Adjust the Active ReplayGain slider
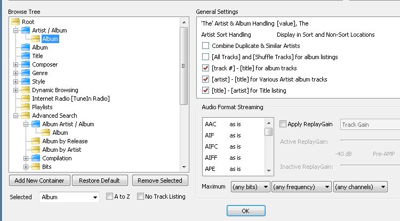Image resolution: width=400 pixels, height=221 pixels. click(x=368, y=141)
